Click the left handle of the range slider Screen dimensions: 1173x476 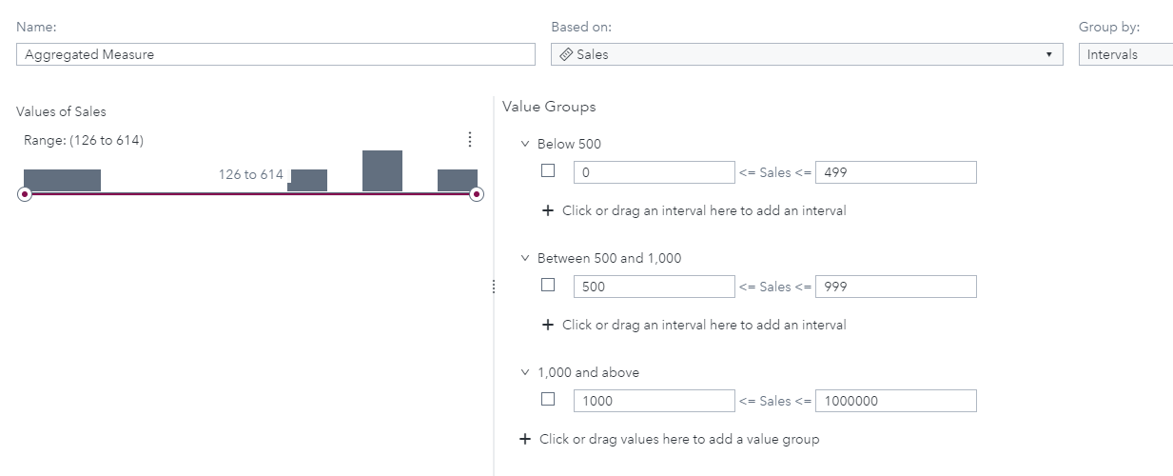25,194
